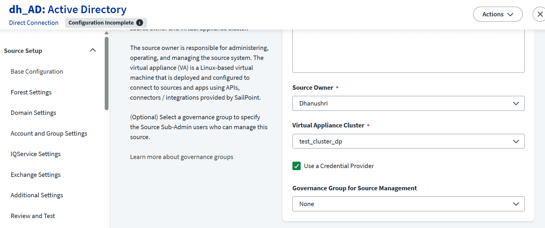
Task: Click Learn more about governance groups
Action: [x=182, y=157]
